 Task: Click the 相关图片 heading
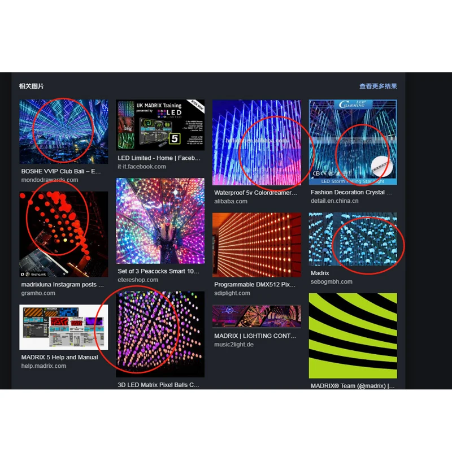(x=31, y=86)
